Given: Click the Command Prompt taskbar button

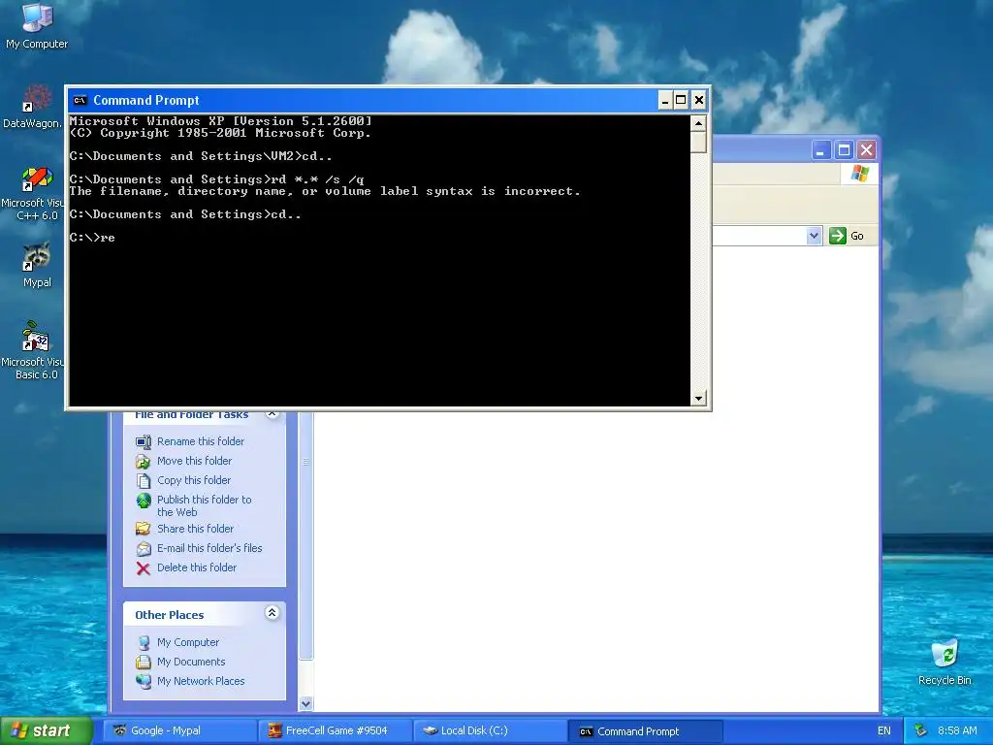Looking at the screenshot, I should [x=645, y=731].
